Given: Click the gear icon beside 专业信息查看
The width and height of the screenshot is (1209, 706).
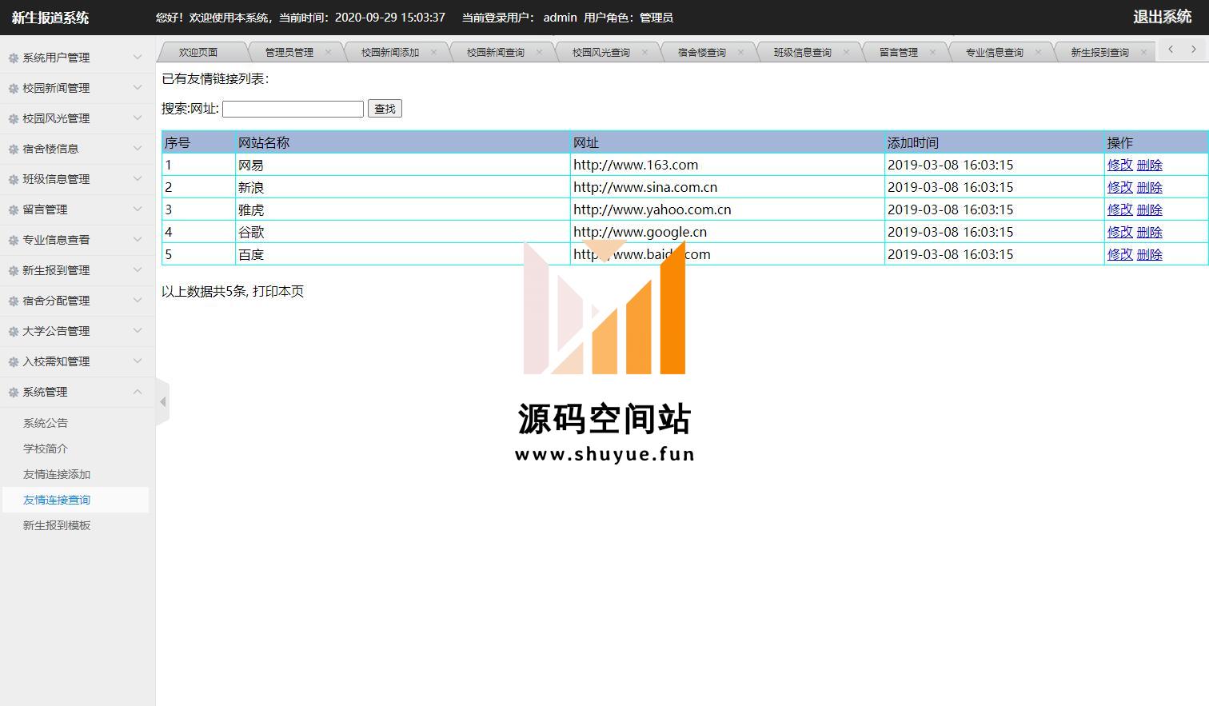Looking at the screenshot, I should click(14, 240).
